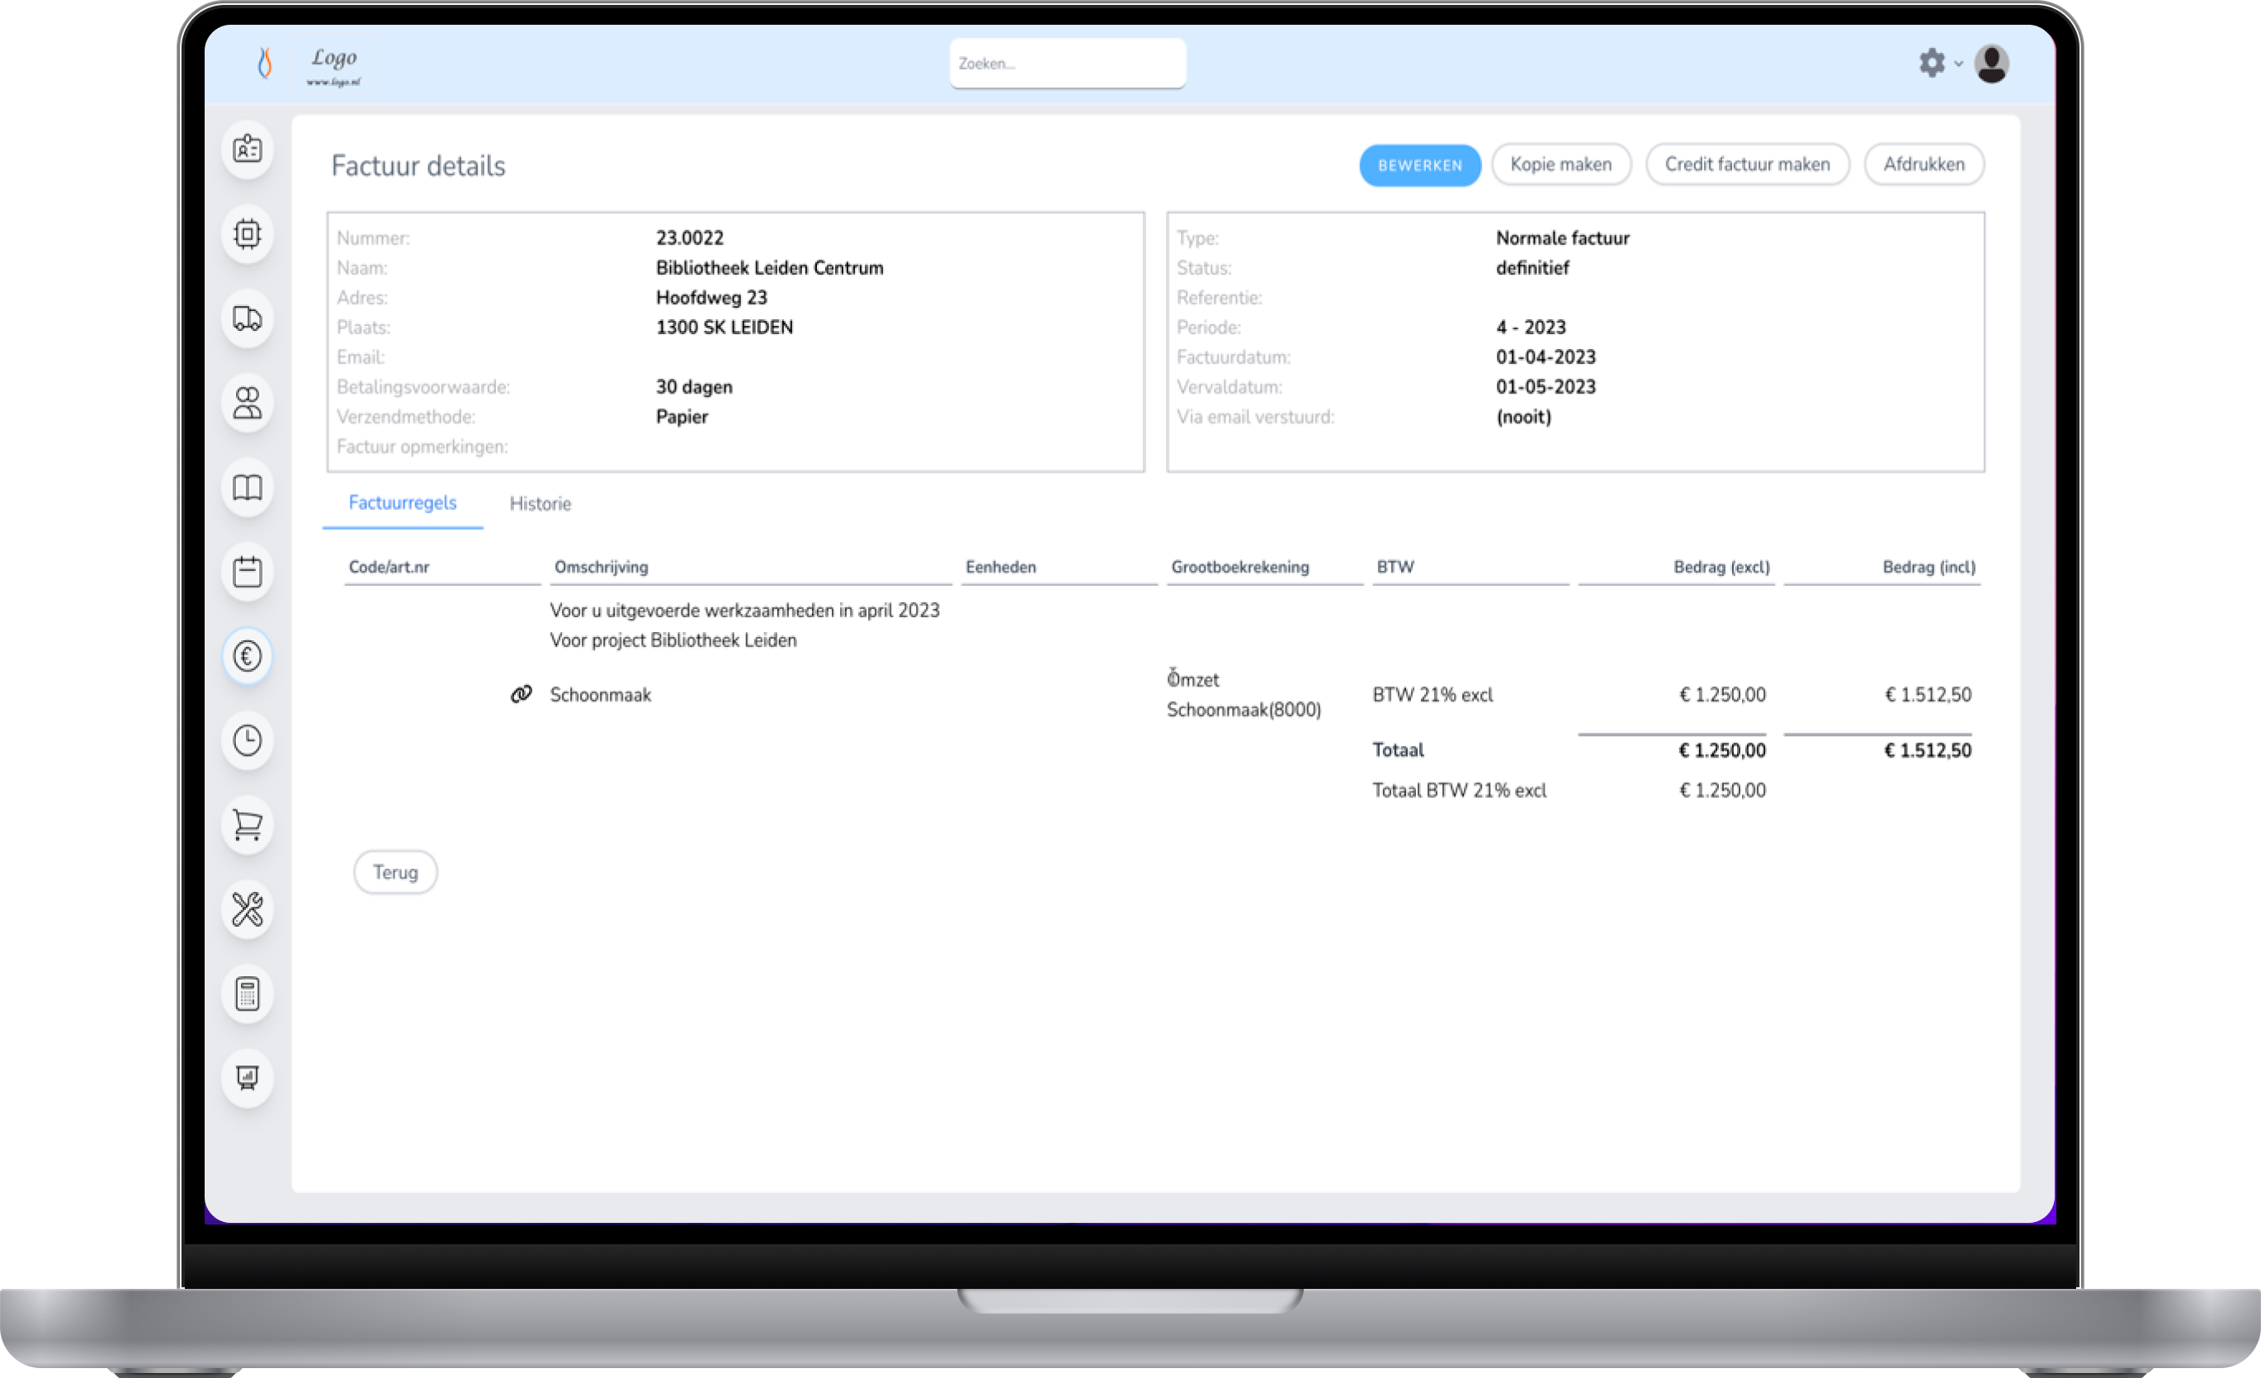Expand the settings gear dropdown
This screenshot has width=2261, height=1378.
pos(1938,64)
